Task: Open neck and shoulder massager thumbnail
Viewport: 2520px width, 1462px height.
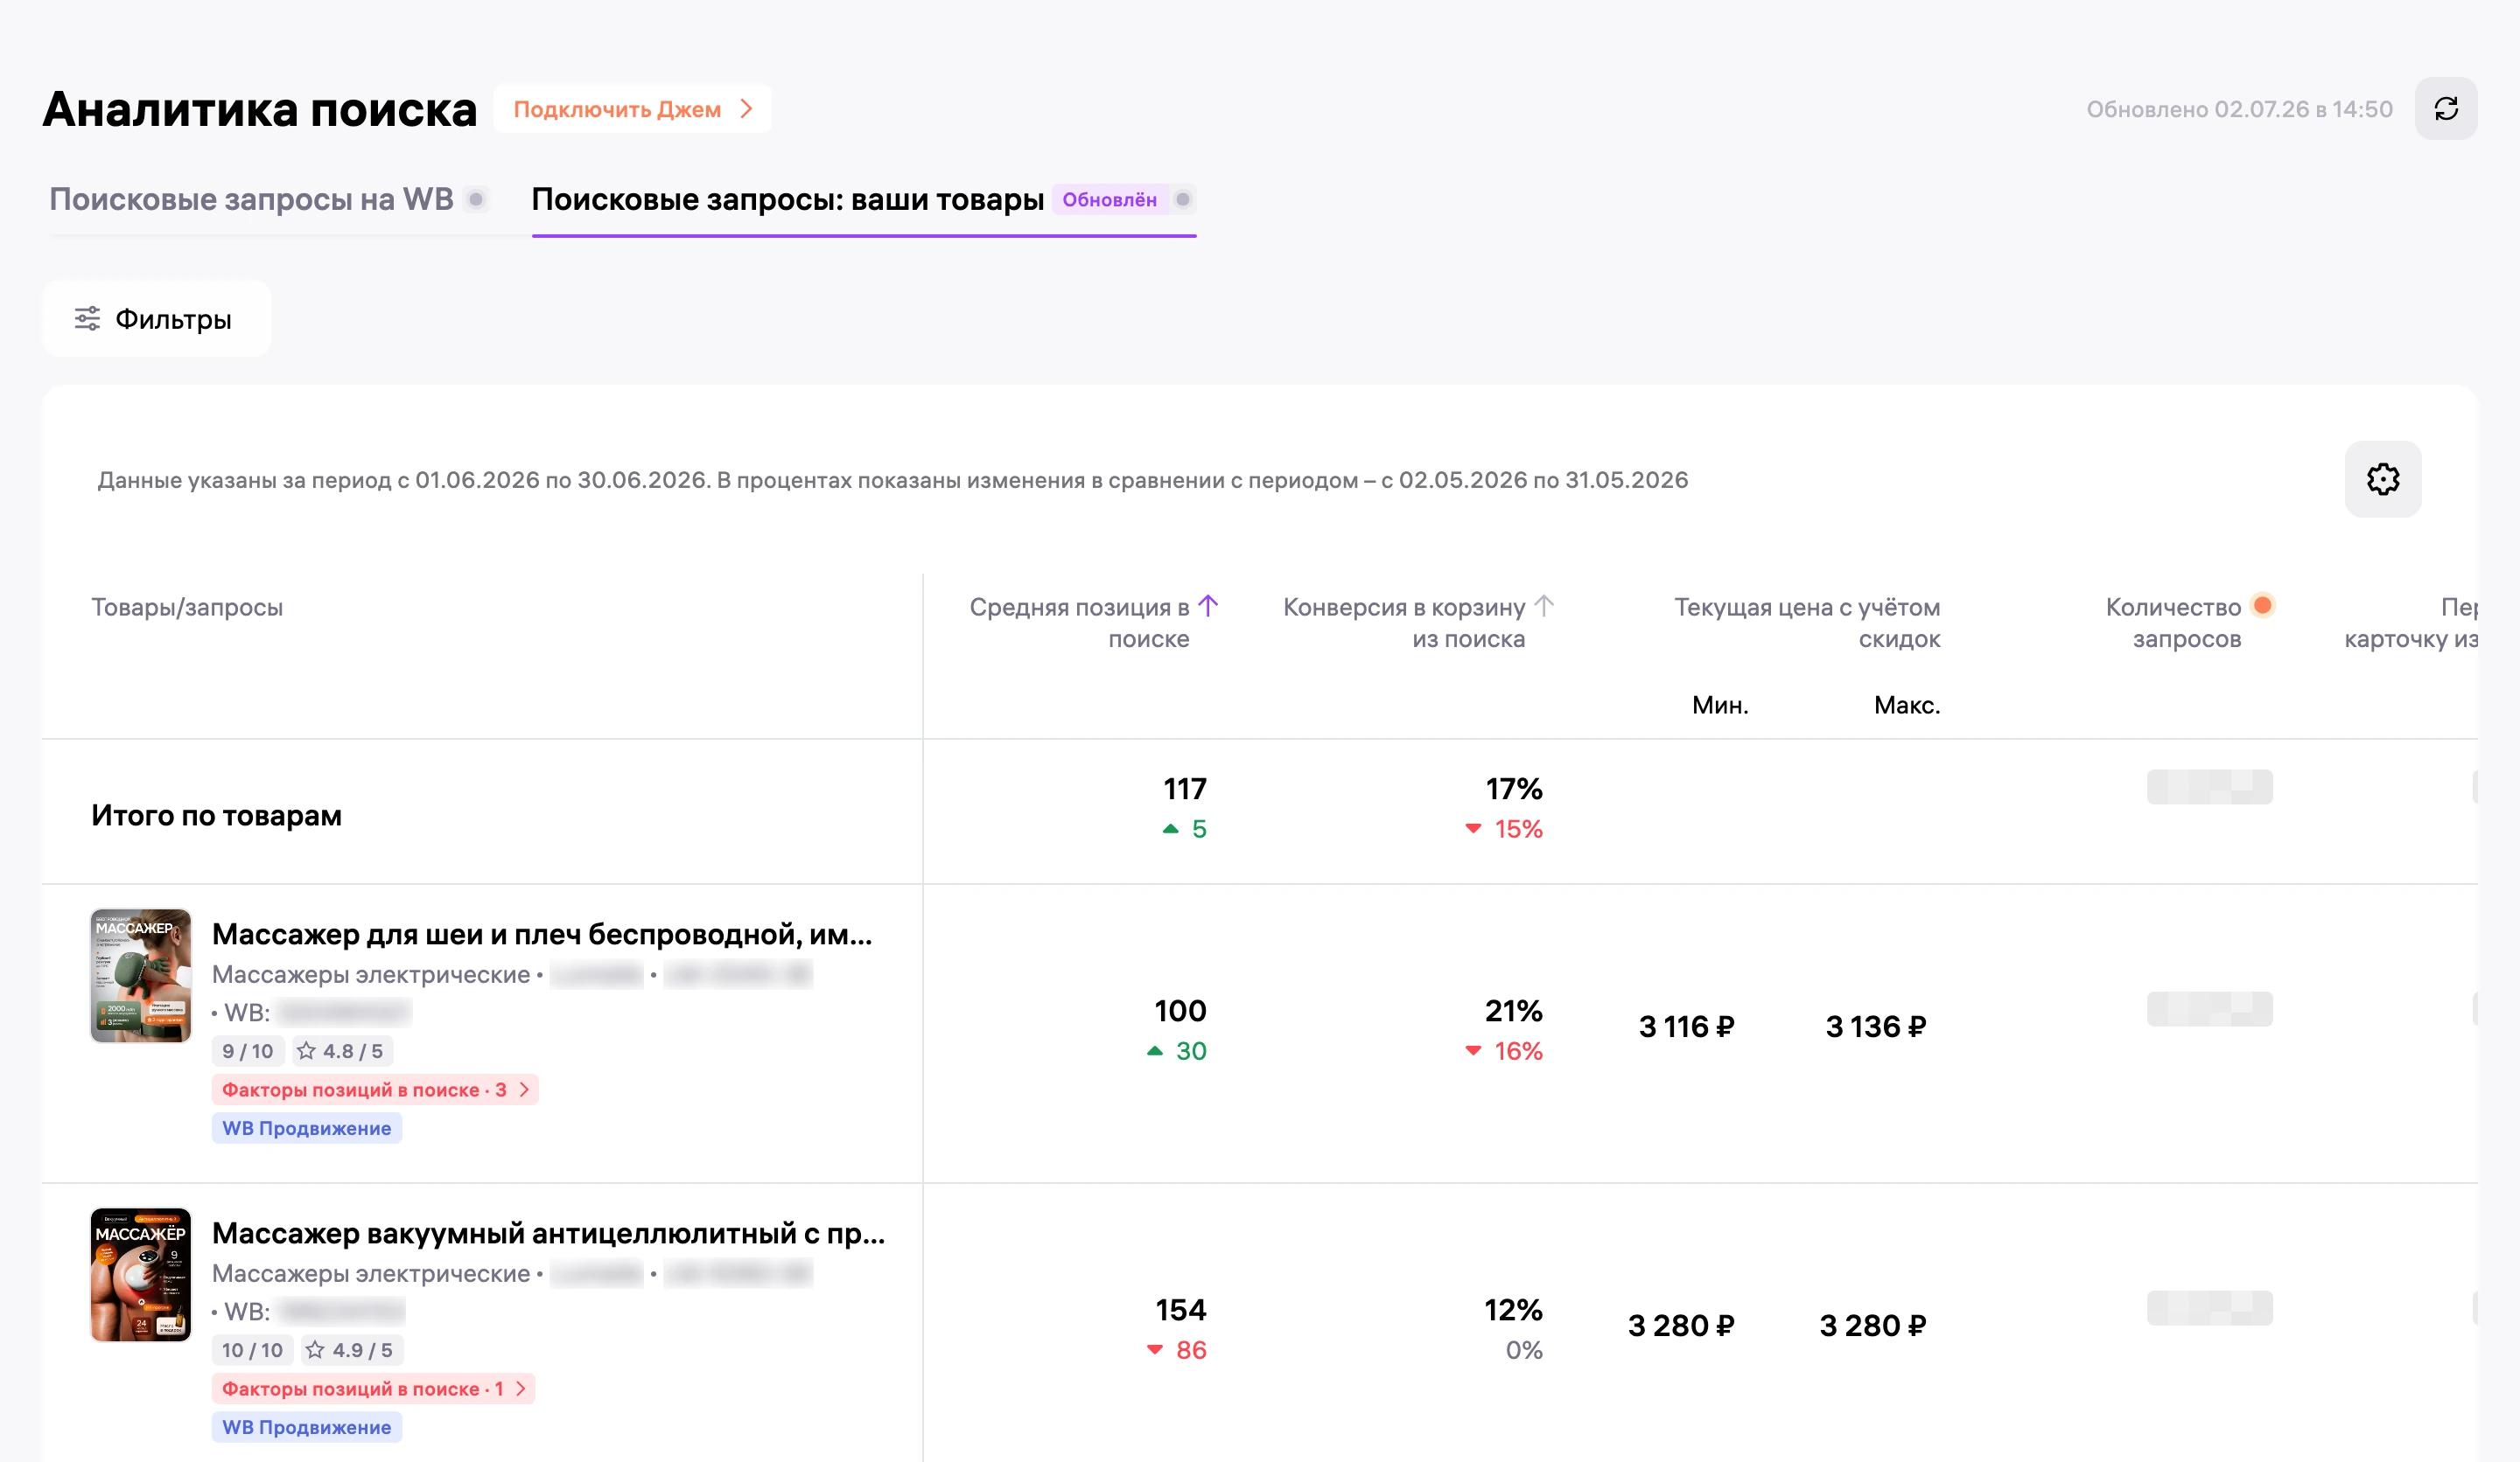Action: [141, 975]
